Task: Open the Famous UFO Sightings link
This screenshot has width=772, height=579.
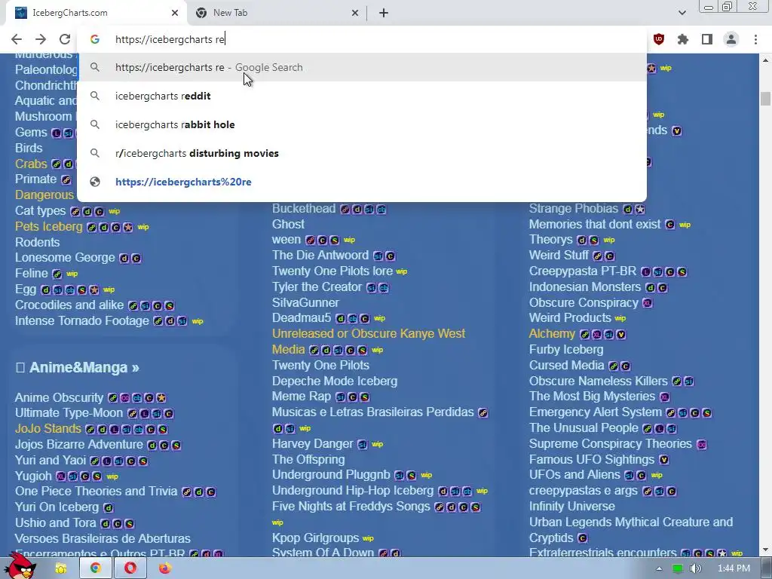Action: [592, 459]
